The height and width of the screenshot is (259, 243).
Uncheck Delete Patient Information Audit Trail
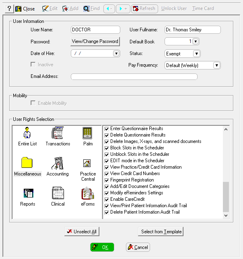107,212
